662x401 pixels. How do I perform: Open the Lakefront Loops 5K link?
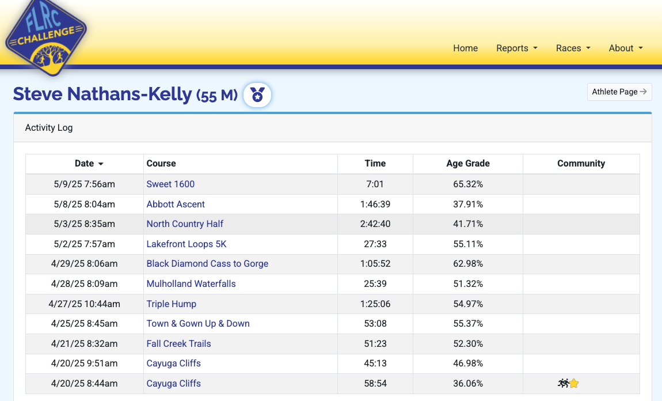186,244
